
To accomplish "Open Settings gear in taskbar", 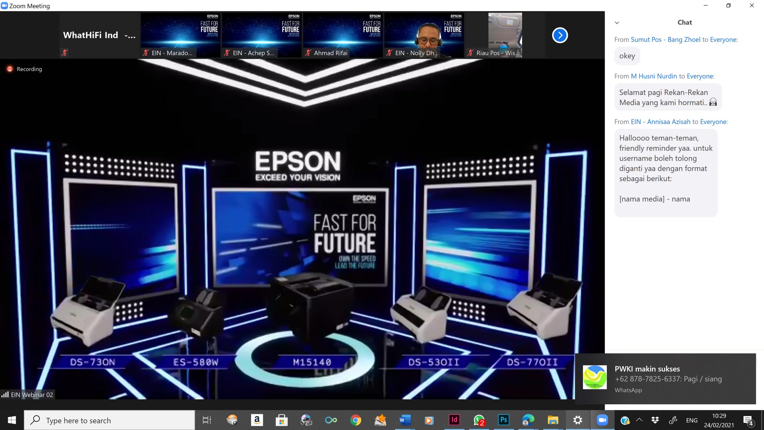I will click(577, 420).
